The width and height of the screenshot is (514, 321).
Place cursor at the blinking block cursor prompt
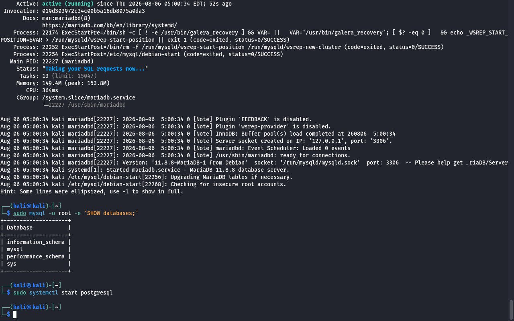(x=15, y=314)
